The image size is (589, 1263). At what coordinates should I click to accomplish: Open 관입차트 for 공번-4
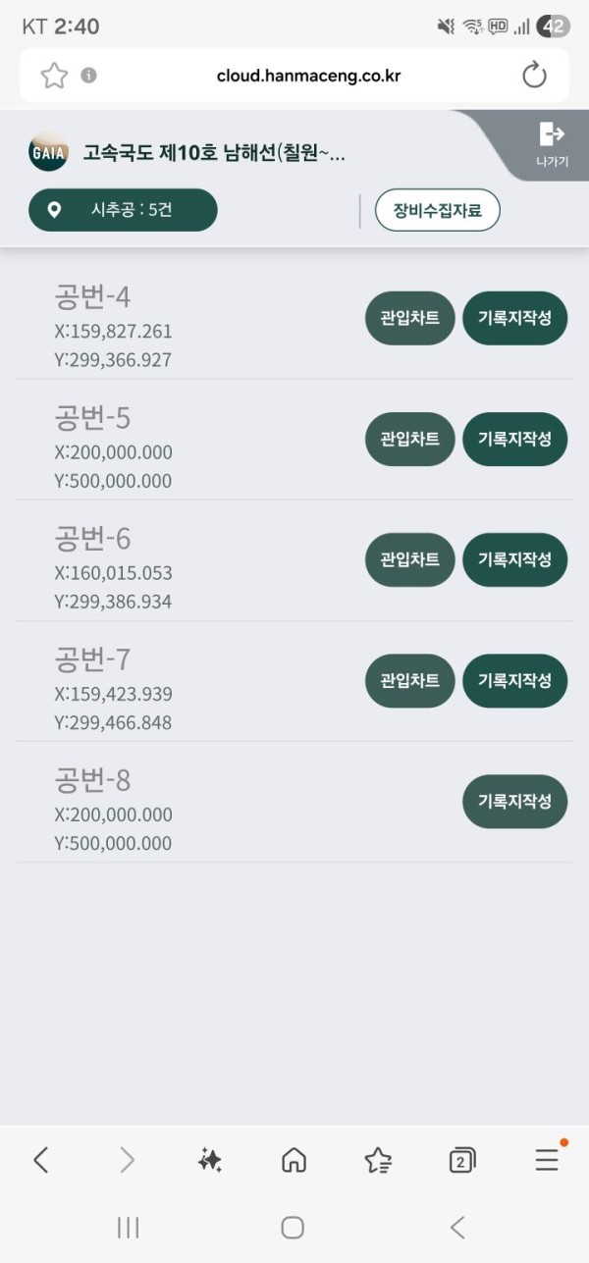pos(410,318)
